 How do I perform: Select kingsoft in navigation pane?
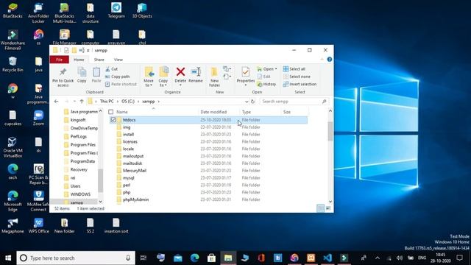point(78,120)
